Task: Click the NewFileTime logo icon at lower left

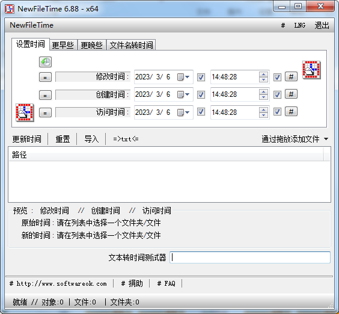Action: point(25,112)
